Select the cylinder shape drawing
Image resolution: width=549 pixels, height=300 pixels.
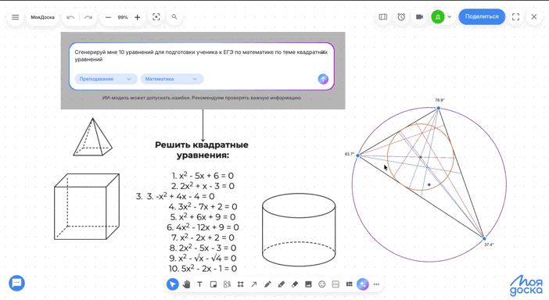click(x=299, y=230)
